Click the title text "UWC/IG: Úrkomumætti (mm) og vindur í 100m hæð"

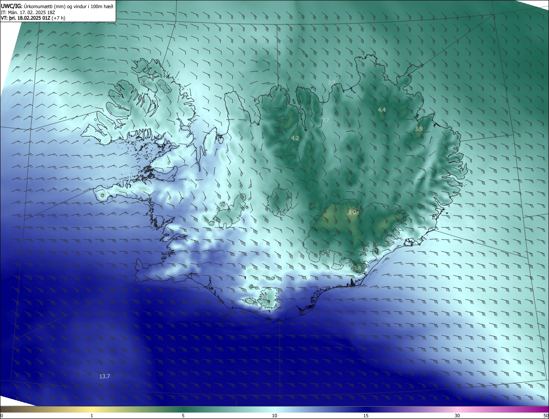(57, 6)
